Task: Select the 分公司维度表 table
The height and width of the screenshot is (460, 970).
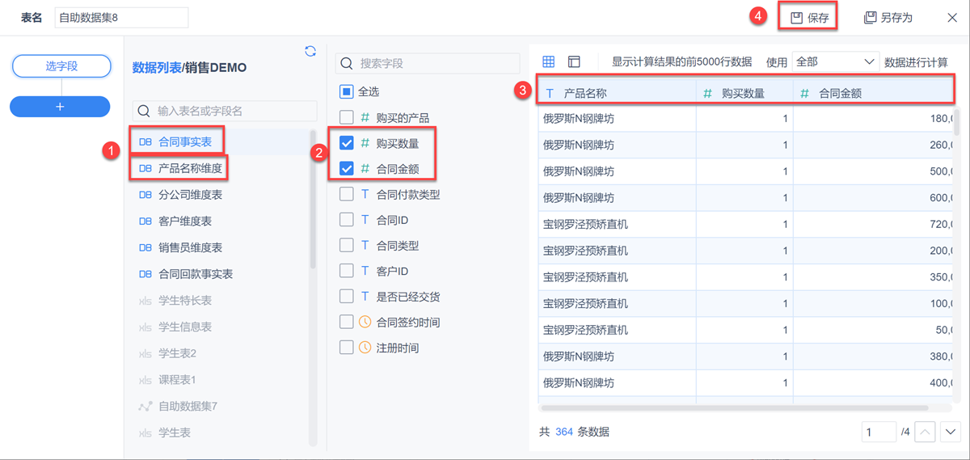Action: [190, 195]
